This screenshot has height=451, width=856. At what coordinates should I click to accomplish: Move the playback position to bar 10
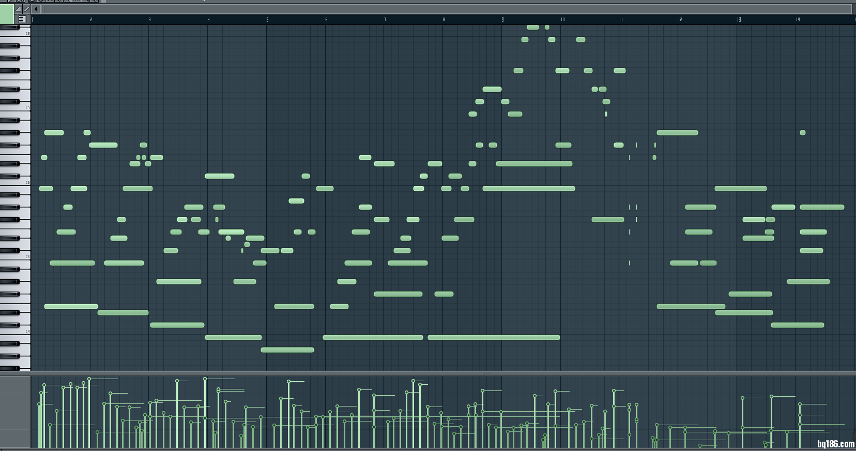pos(562,20)
